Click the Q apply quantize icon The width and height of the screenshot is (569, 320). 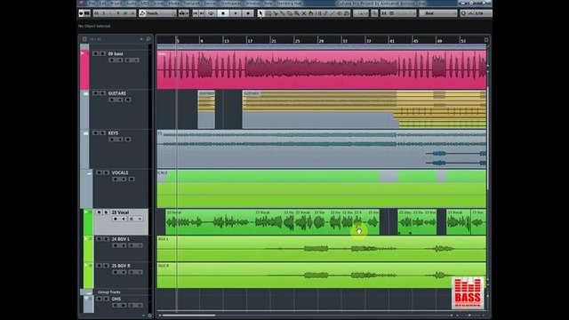(x=463, y=13)
